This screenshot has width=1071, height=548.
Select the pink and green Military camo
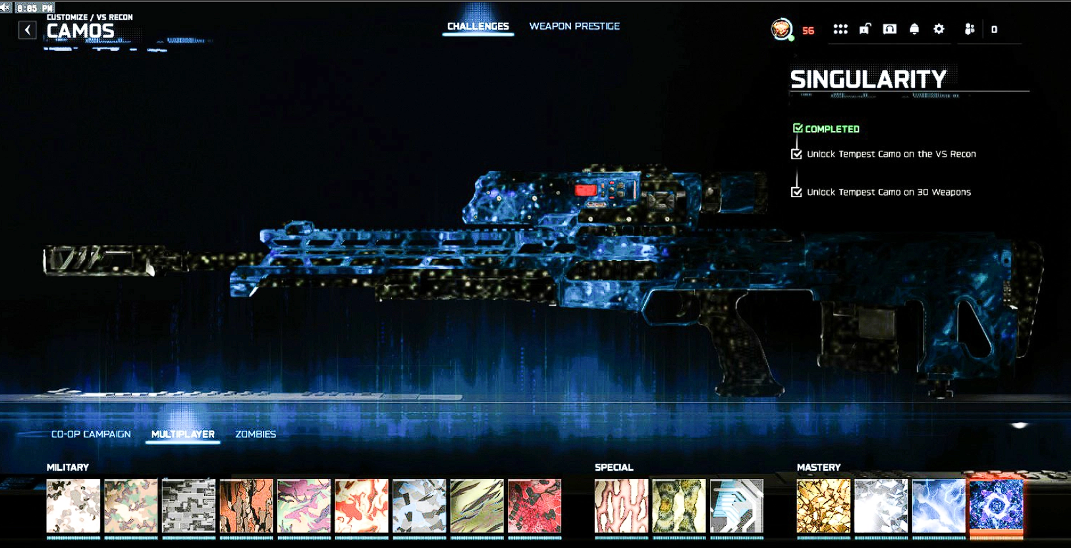[x=304, y=506]
